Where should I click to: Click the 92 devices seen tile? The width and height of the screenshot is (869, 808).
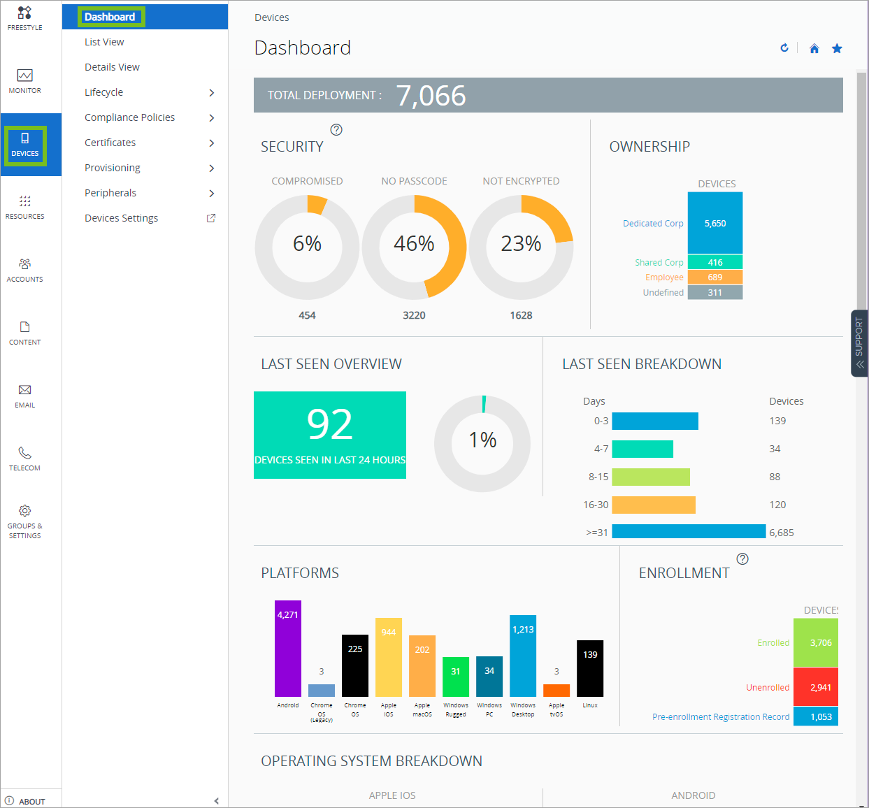pyautogui.click(x=330, y=435)
